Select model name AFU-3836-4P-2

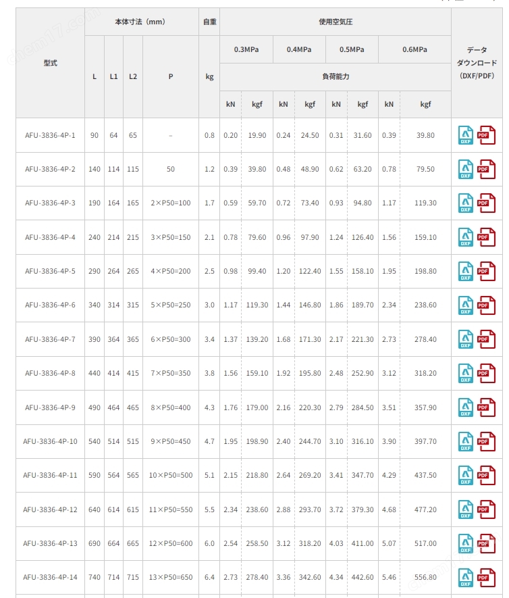[x=50, y=169]
